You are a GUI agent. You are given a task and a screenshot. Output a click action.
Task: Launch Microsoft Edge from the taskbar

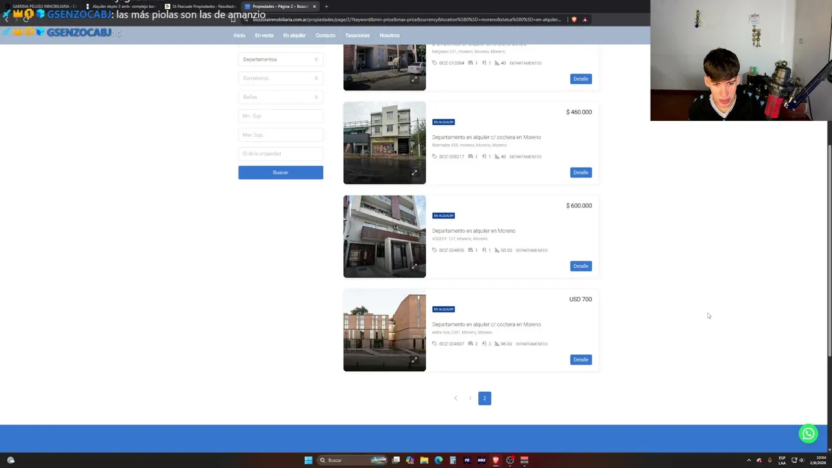point(438,460)
